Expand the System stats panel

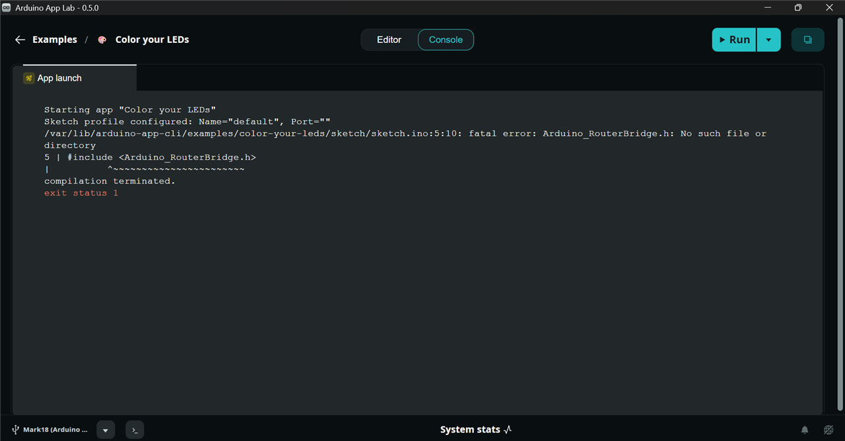(x=476, y=430)
